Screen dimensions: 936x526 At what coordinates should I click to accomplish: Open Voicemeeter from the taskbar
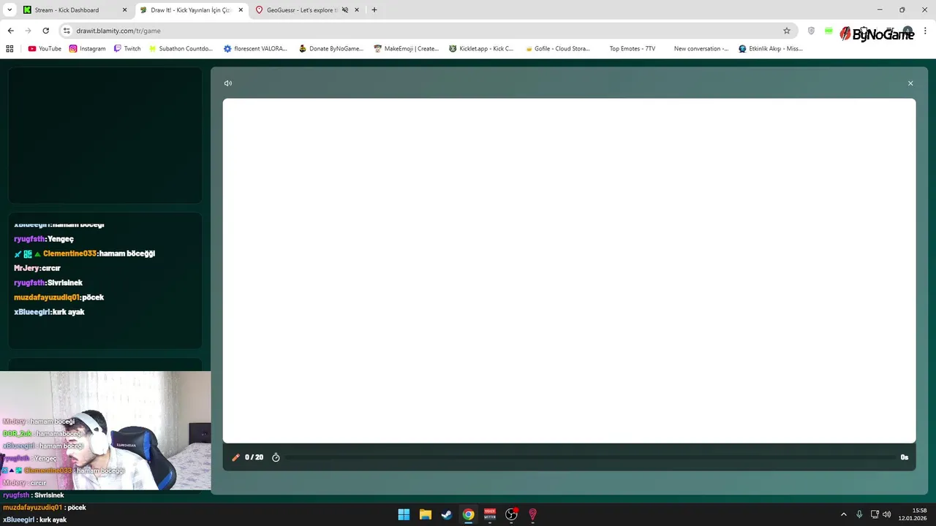(490, 514)
